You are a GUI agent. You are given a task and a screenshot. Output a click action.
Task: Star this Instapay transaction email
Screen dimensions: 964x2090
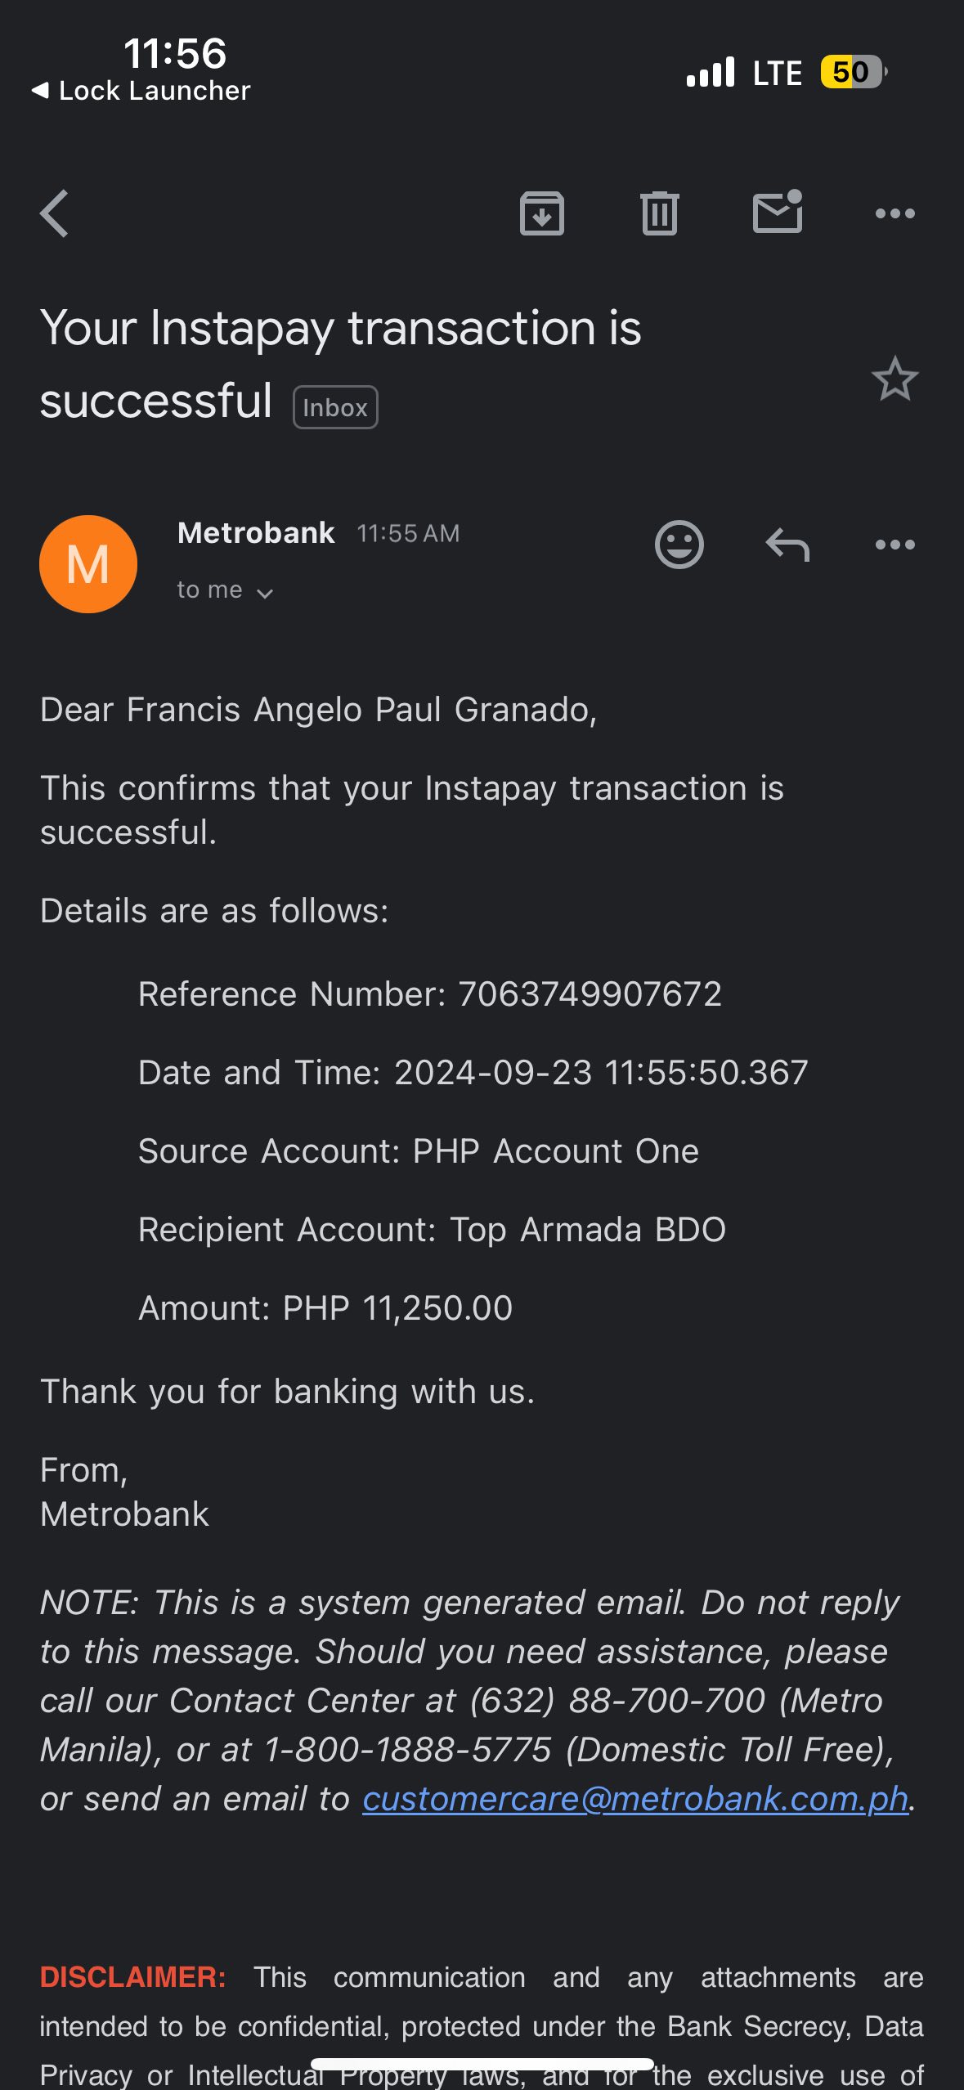click(x=895, y=379)
